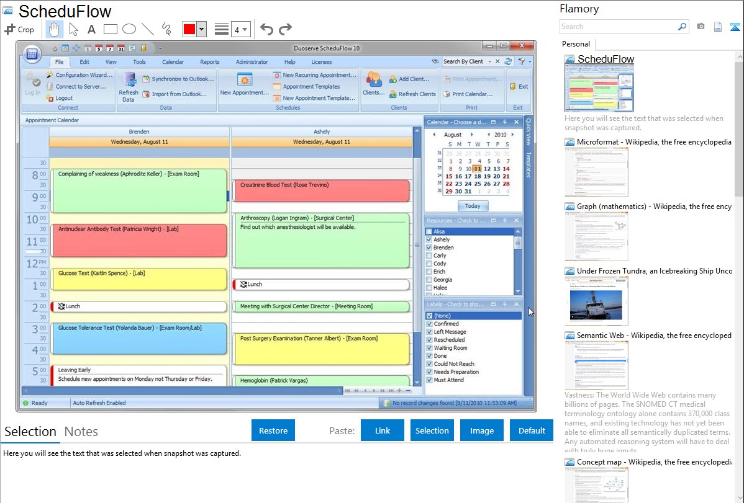This screenshot has width=744, height=503.
Task: Switch to the Notes tab
Action: pyautogui.click(x=81, y=432)
